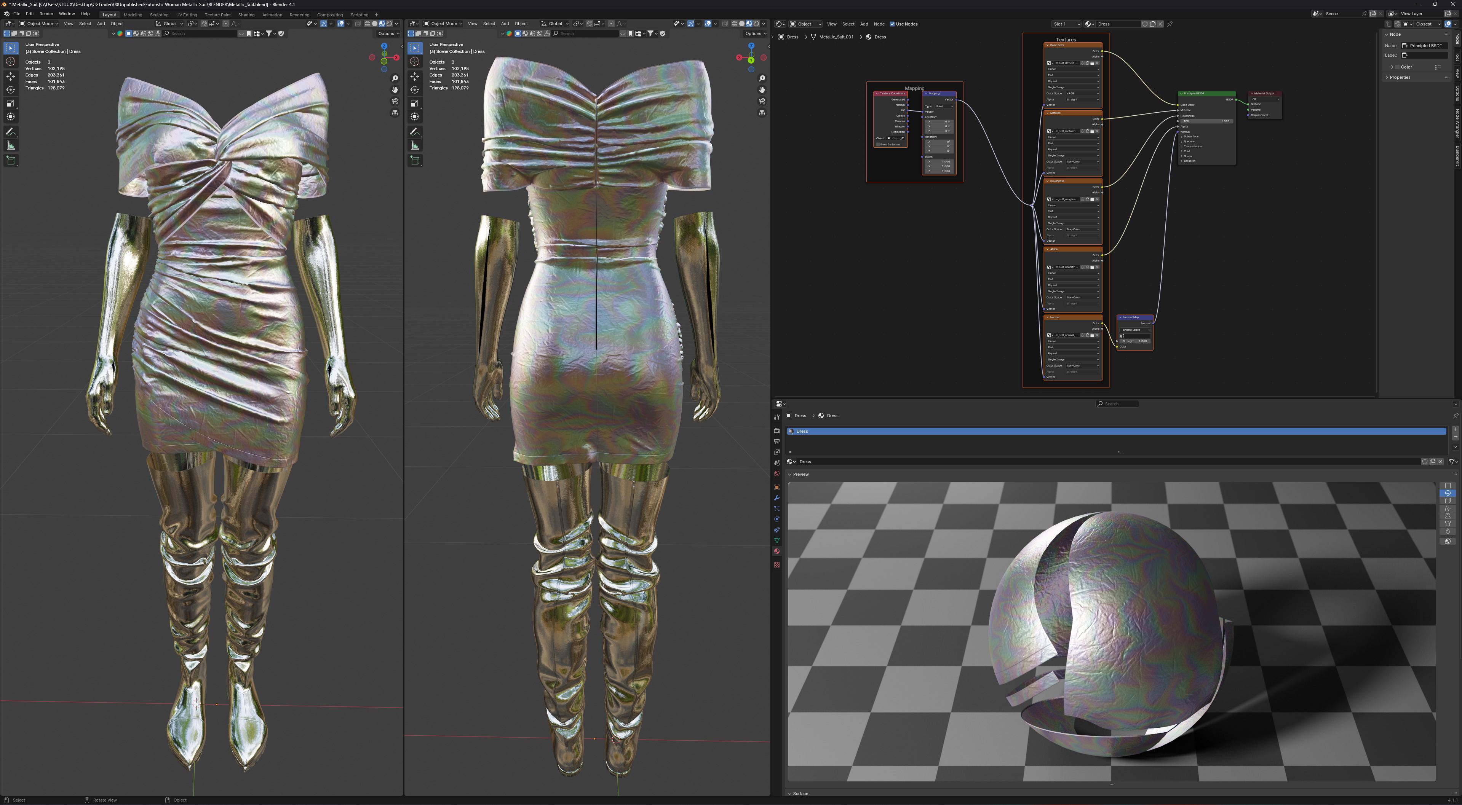Collapse the Preview panel
Viewport: 1462px width, 805px height.
(799, 474)
